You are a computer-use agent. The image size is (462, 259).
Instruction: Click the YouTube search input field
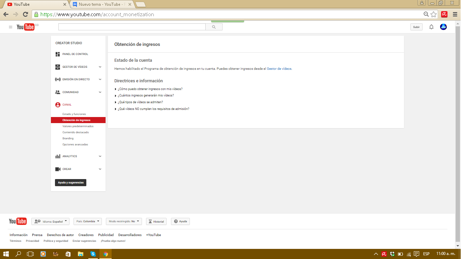132,27
